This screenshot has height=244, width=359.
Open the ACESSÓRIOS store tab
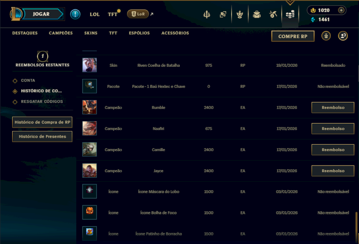click(x=175, y=33)
